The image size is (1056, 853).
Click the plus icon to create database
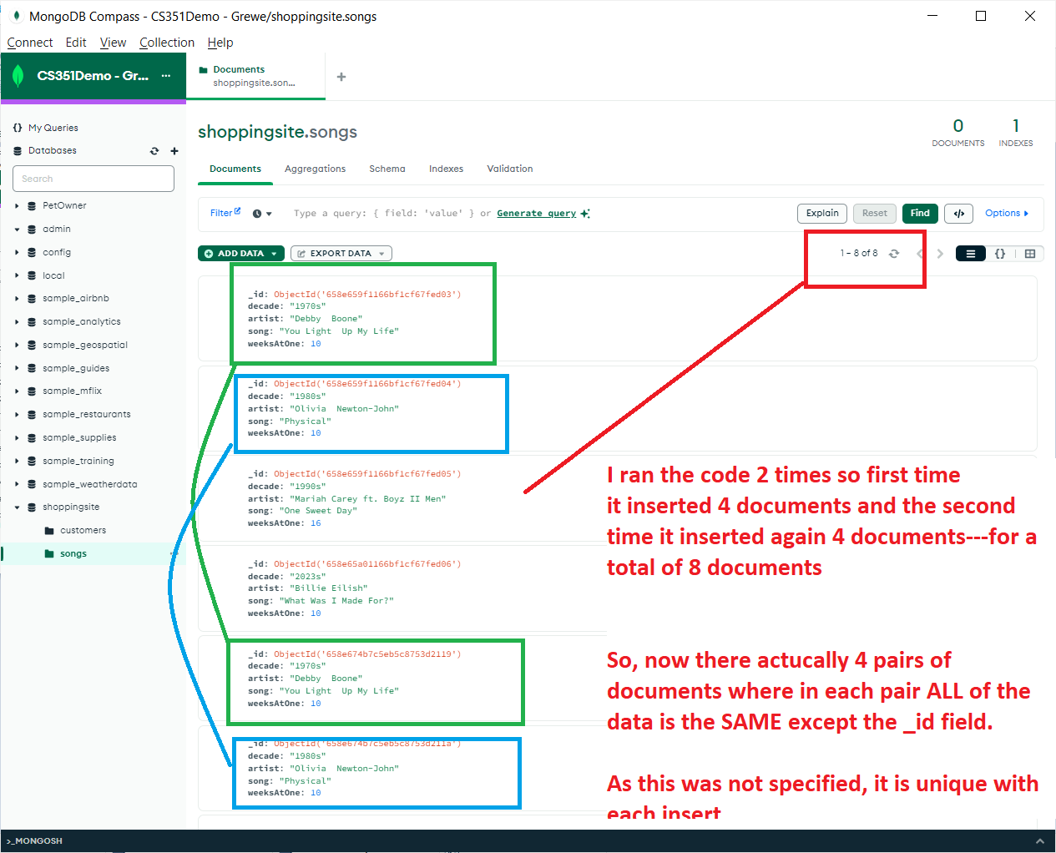tap(174, 151)
